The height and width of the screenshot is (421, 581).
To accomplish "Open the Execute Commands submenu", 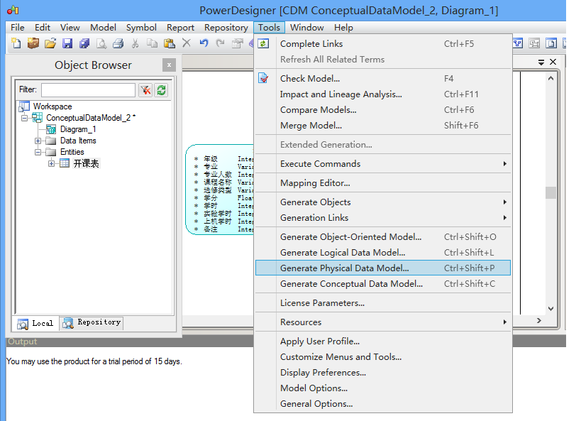I will pos(504,163).
